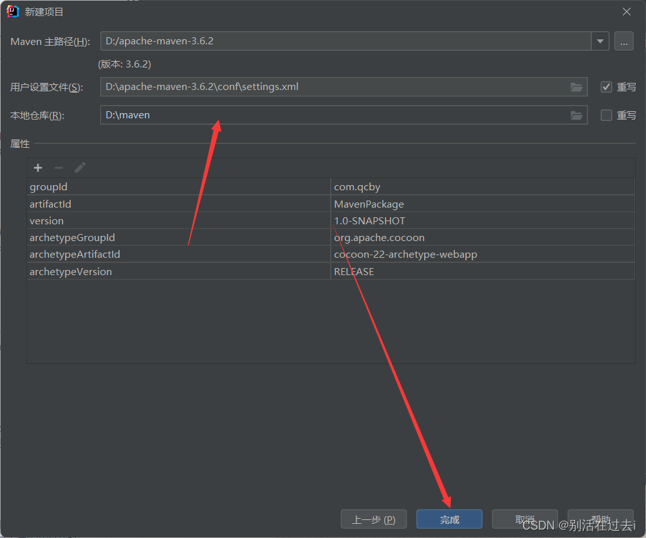Open Maven home path dropdown arrow
The width and height of the screenshot is (646, 538).
coord(600,41)
